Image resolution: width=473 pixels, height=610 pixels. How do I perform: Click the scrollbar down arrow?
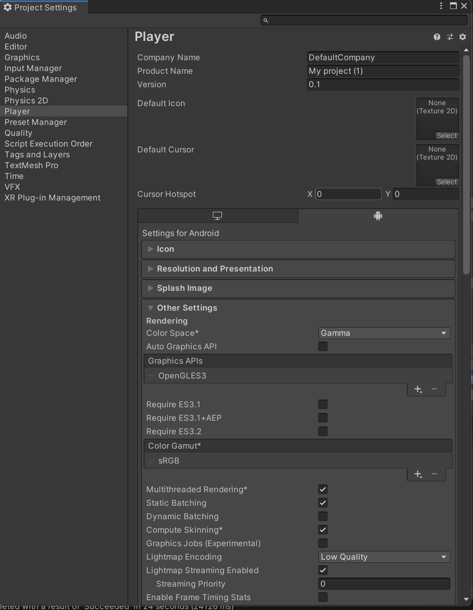click(x=466, y=599)
